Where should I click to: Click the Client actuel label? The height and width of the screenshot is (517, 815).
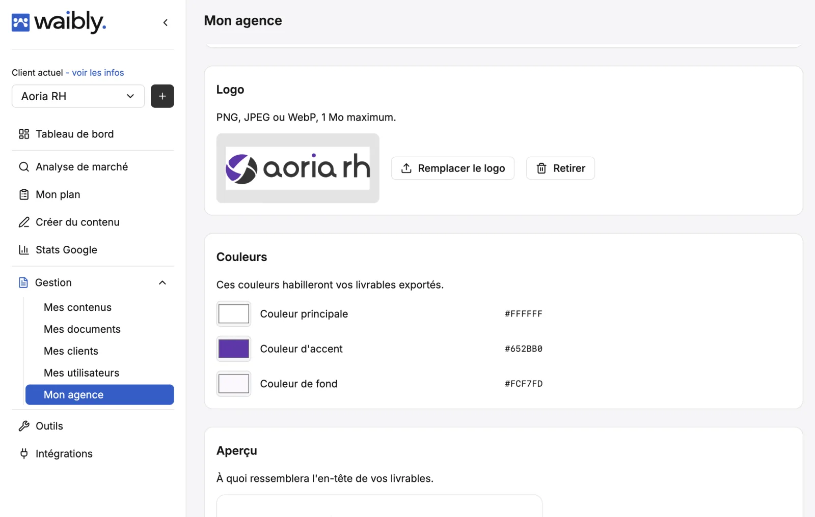[x=37, y=73]
